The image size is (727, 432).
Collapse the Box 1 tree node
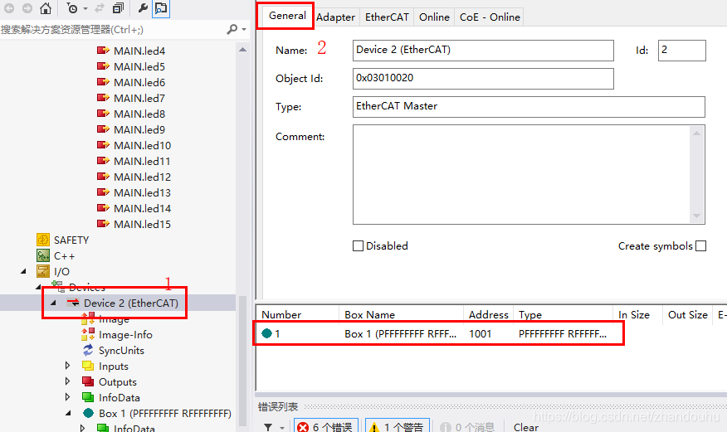pyautogui.click(x=68, y=413)
